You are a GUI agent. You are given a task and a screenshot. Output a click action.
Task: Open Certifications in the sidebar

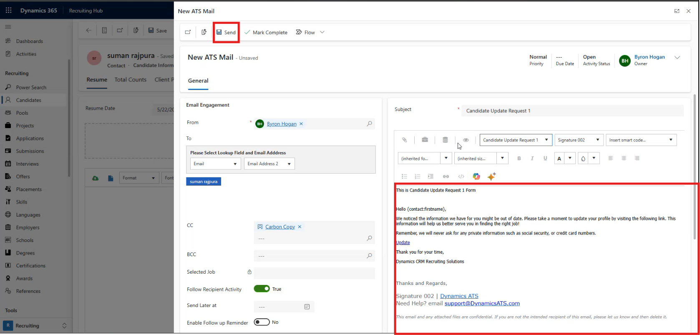coord(30,266)
